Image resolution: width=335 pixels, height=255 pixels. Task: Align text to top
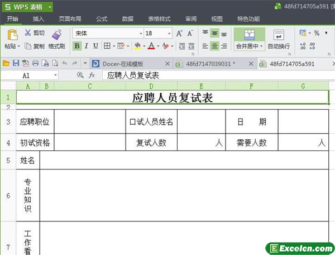(x=205, y=33)
